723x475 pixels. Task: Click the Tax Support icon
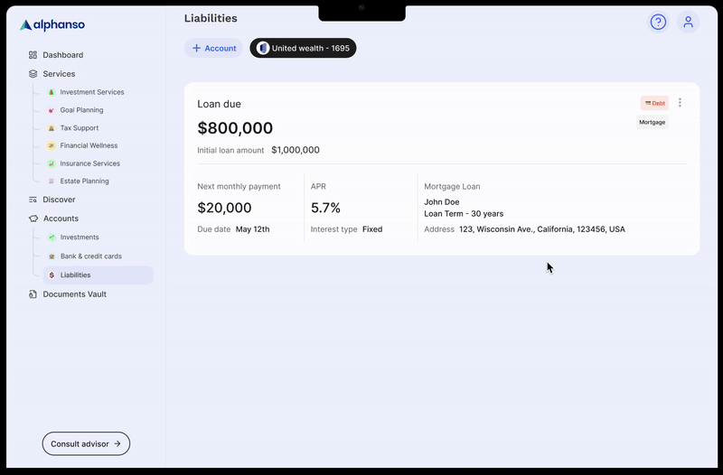coord(52,128)
